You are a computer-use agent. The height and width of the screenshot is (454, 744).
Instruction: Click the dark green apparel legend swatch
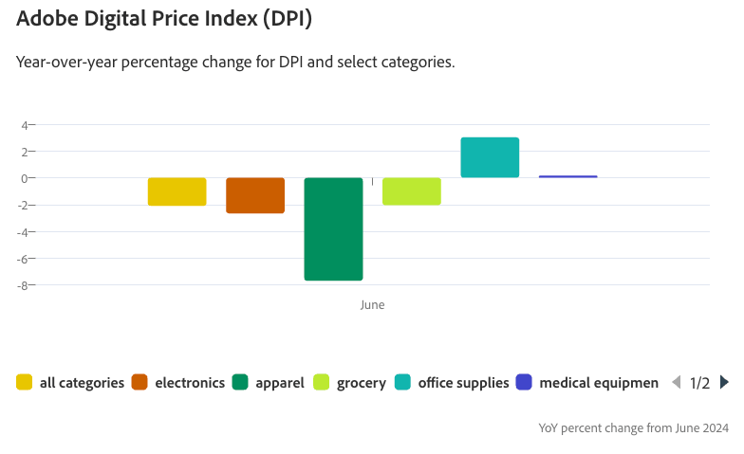[x=240, y=383]
